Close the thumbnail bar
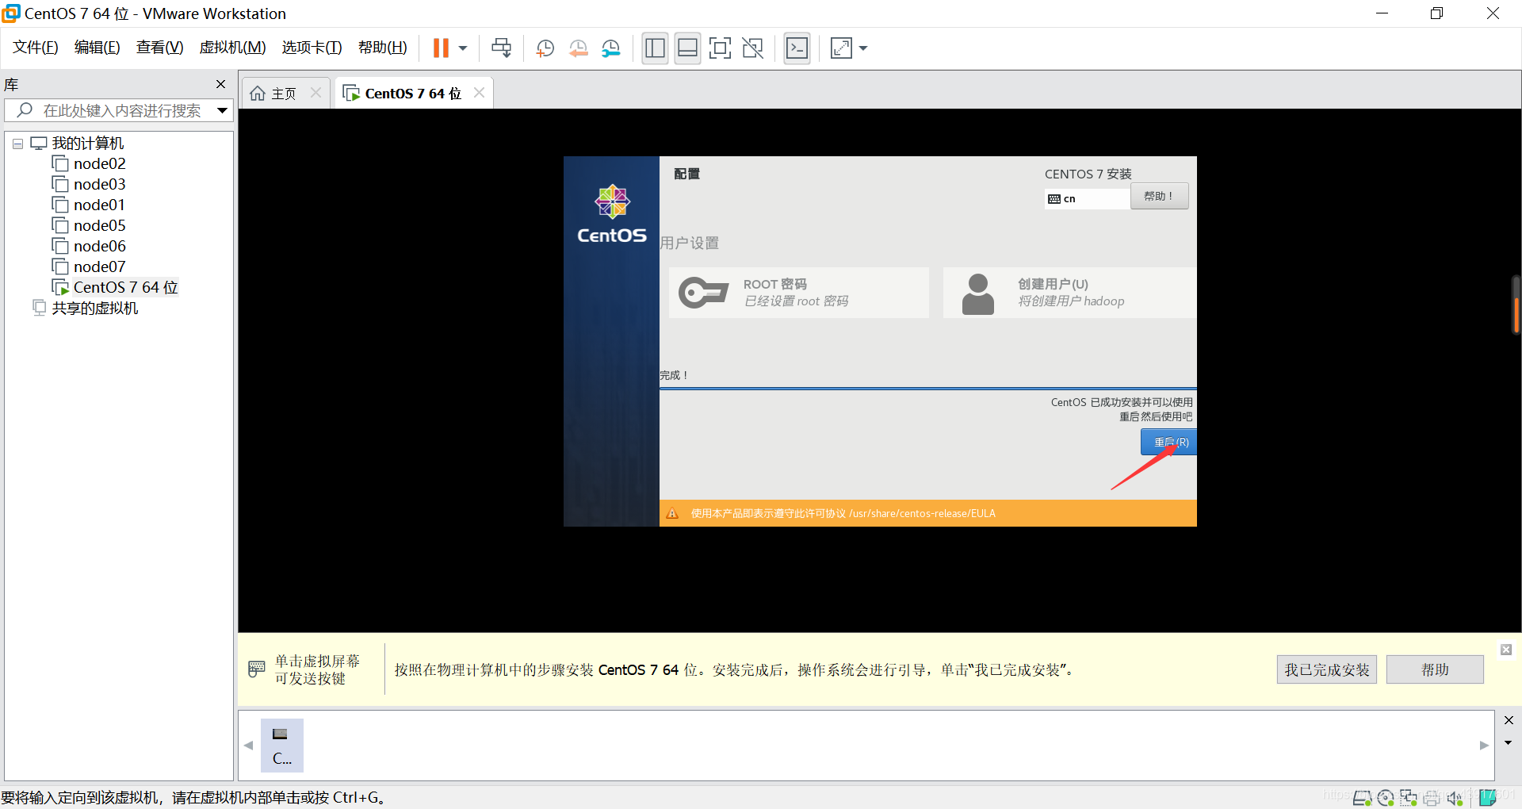Viewport: 1522px width, 809px height. [1509, 720]
